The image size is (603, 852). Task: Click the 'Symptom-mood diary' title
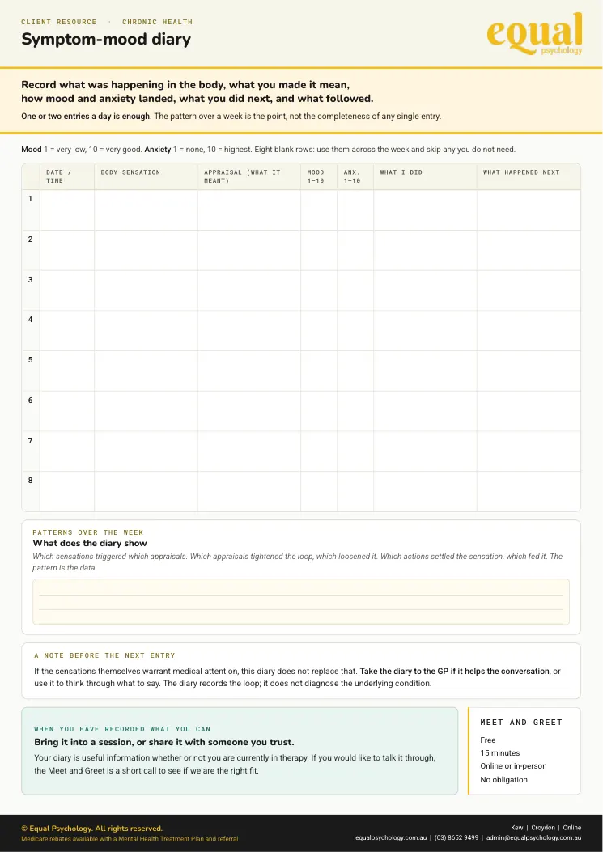(106, 39)
